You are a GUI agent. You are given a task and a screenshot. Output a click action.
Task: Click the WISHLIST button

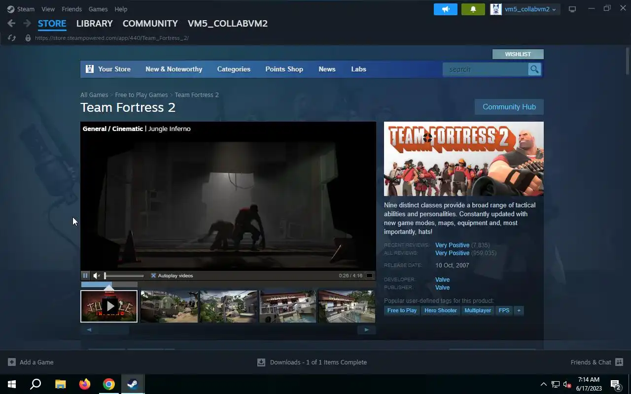tap(518, 54)
